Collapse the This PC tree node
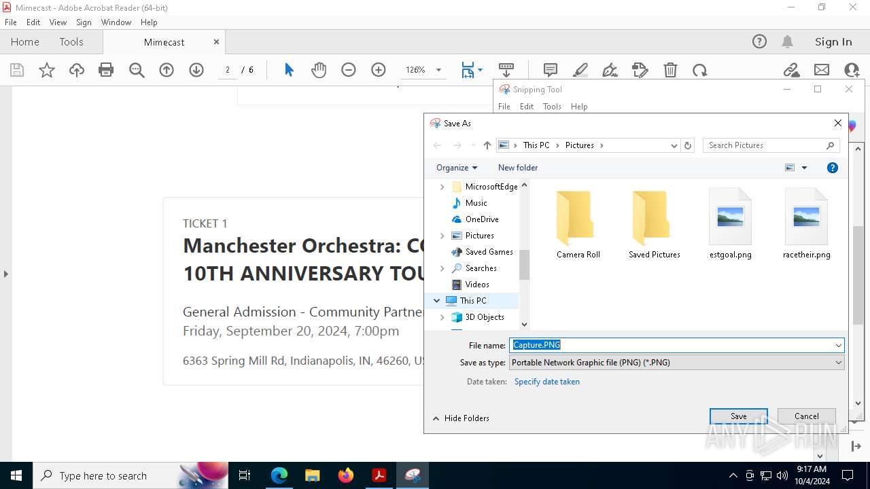The width and height of the screenshot is (870, 489). (x=436, y=301)
